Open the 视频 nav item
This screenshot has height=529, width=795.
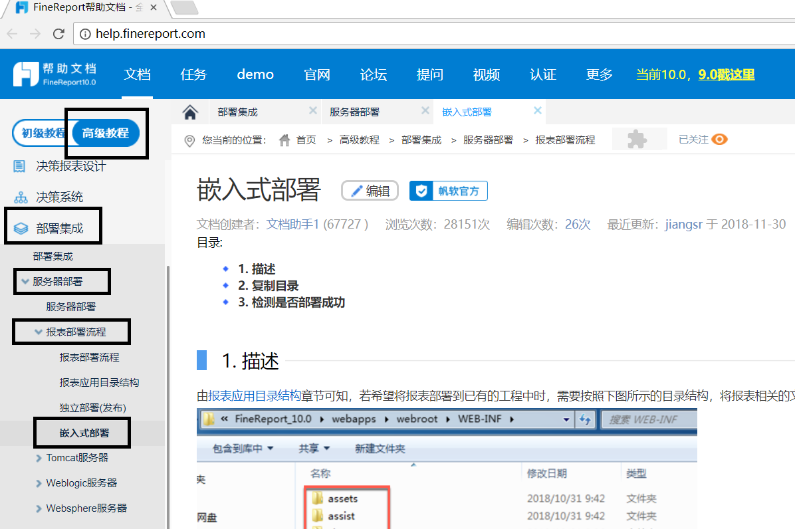coord(487,74)
